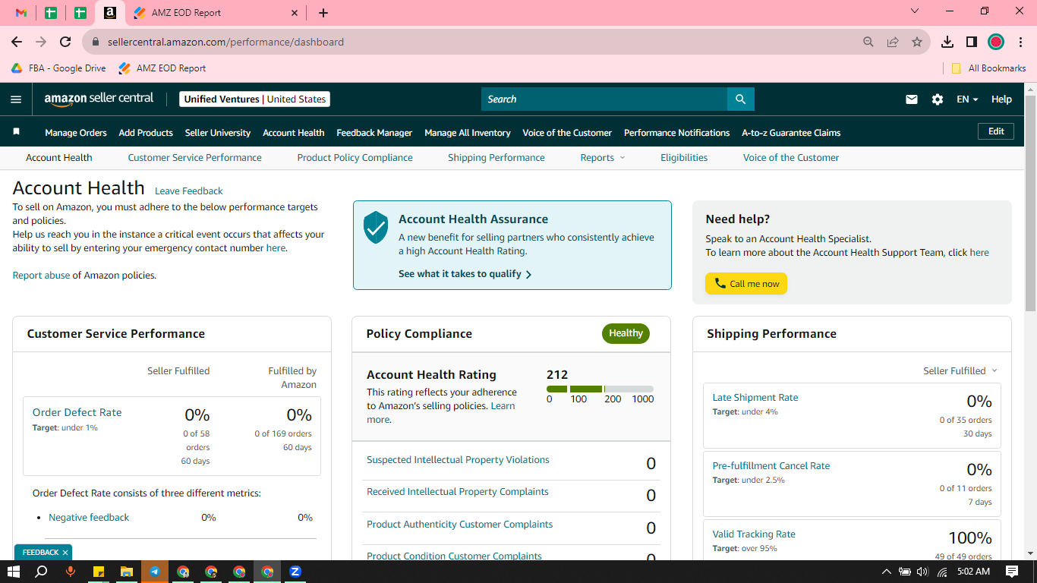
Task: Click the magnifier search button
Action: click(741, 99)
